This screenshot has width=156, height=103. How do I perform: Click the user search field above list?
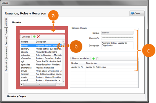(x=42, y=31)
